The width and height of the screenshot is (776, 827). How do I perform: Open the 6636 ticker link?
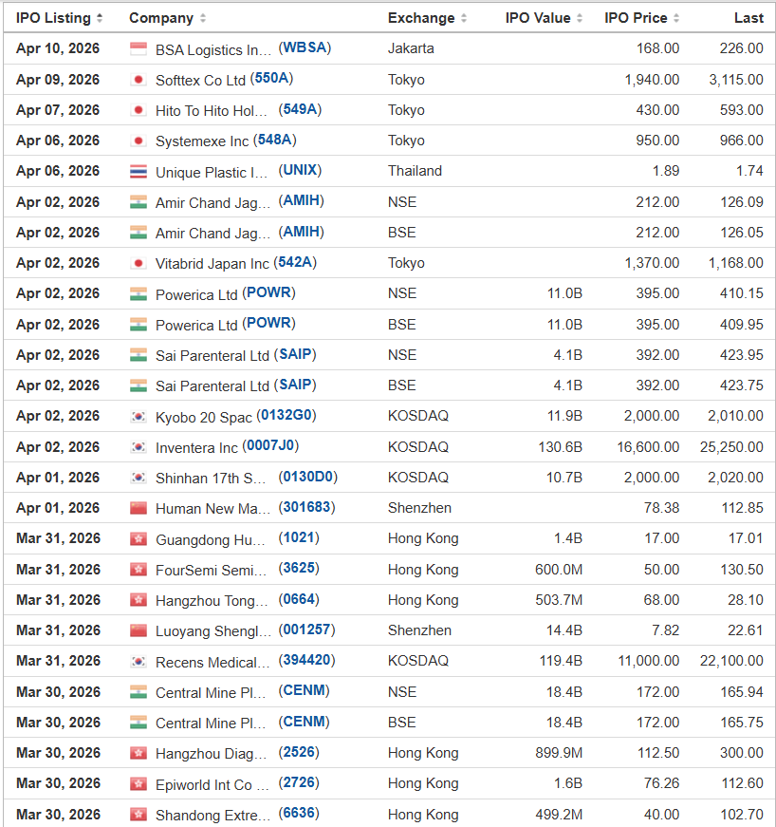[299, 814]
